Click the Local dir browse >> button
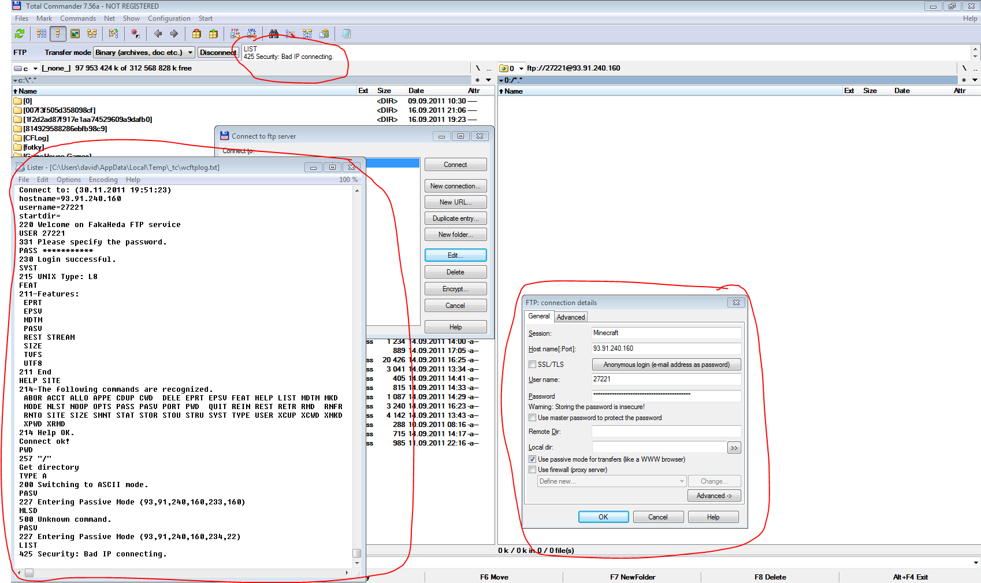981x583 pixels. pyautogui.click(x=734, y=448)
